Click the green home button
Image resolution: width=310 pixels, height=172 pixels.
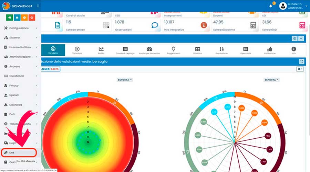[10, 18]
